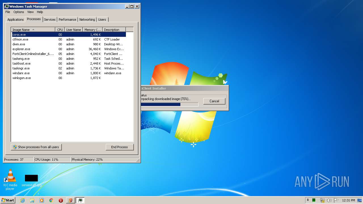This screenshot has width=363, height=204.
Task: Open Internet Explorer from the taskbar
Action: point(22,200)
